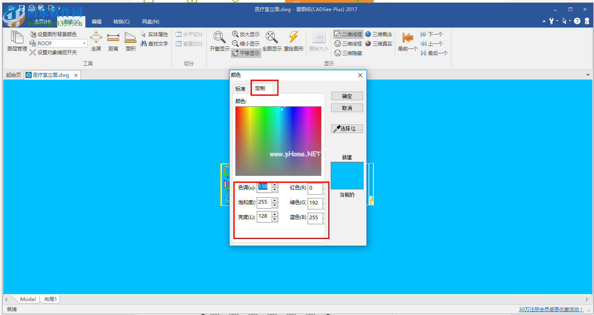Click the 色调 hue input field

[x=264, y=187]
